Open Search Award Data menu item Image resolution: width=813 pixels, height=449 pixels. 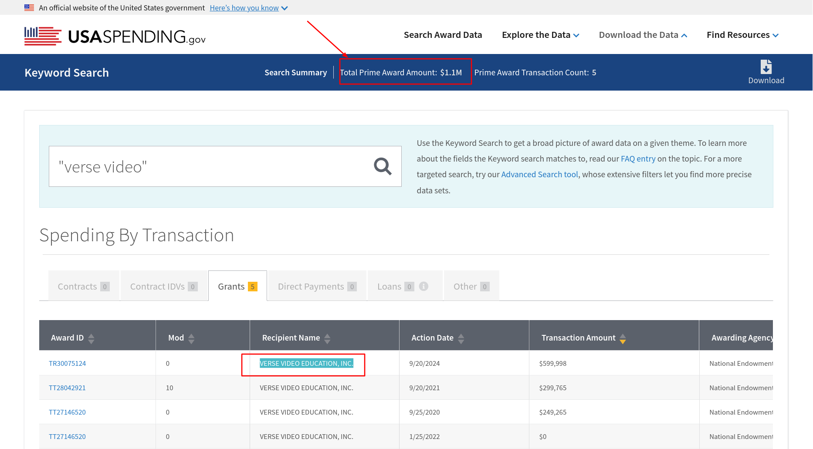click(443, 35)
